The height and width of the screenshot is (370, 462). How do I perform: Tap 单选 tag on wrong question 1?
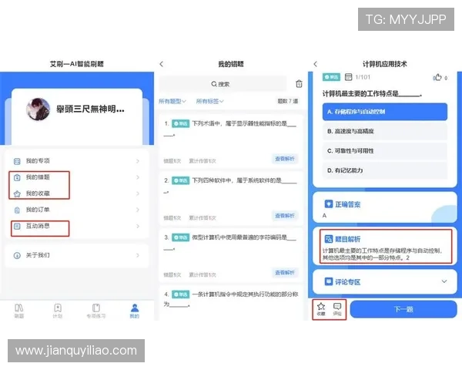point(180,123)
